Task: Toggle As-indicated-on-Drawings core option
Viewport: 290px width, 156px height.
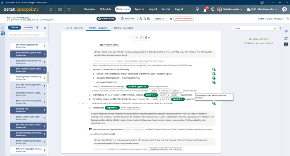Action: (112, 86)
